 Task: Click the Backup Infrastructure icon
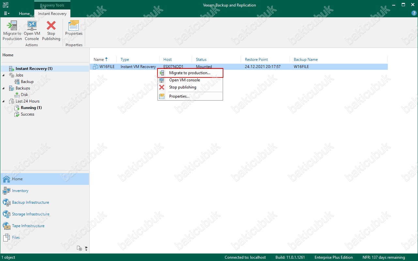(x=7, y=202)
